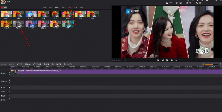Click the scissors cut tool in timeline toolbar

[x=18, y=64]
